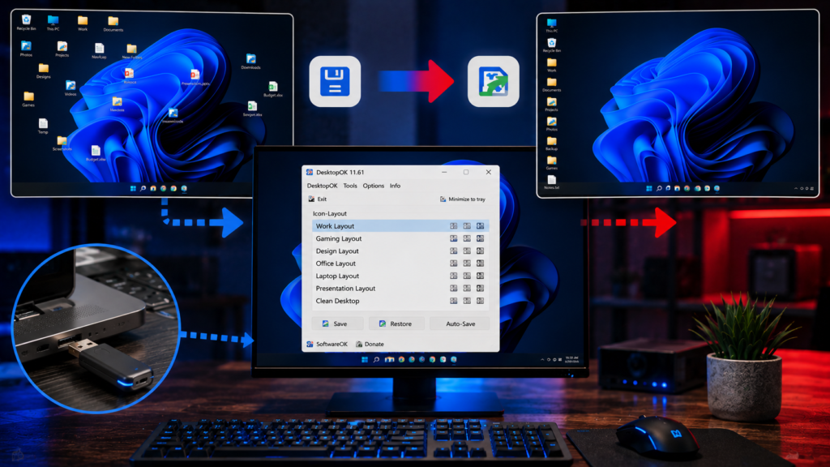Click the large floppy disk save icon
The width and height of the screenshot is (830, 467).
point(335,82)
